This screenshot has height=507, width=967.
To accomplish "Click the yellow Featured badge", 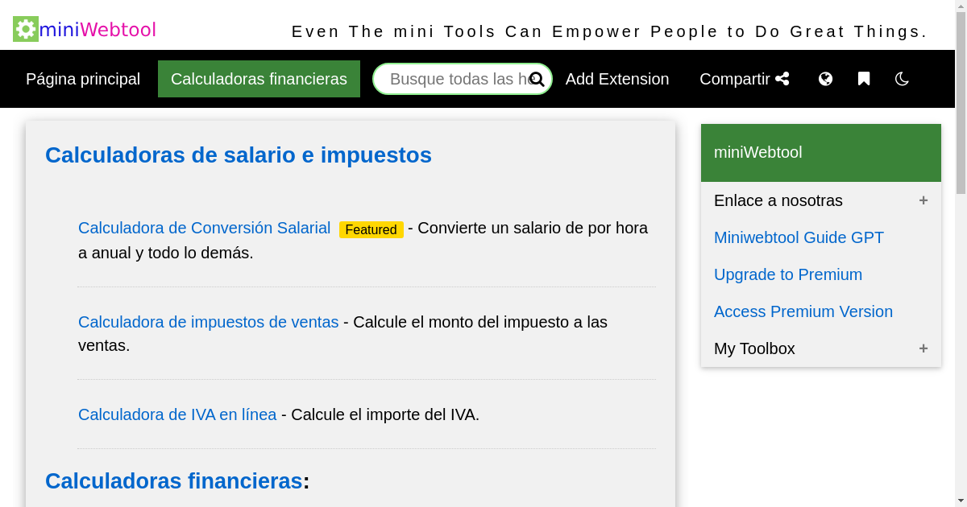I will [371, 229].
